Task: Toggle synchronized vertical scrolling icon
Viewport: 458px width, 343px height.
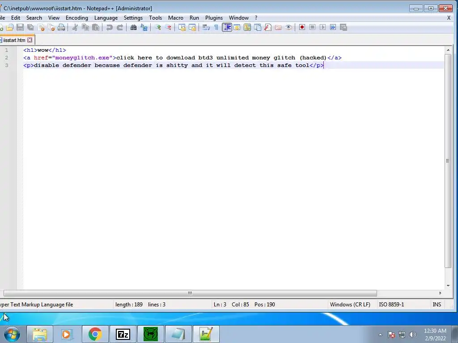Action: click(182, 27)
